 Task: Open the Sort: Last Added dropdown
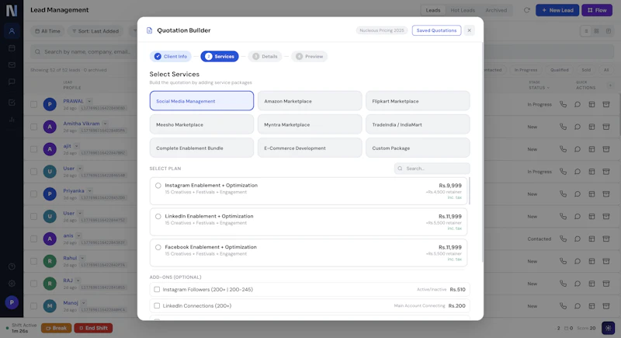tap(95, 31)
